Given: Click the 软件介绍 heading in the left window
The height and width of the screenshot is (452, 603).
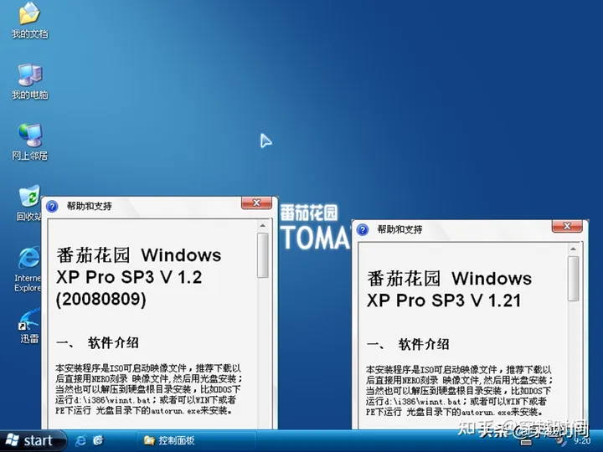Looking at the screenshot, I should 113,343.
